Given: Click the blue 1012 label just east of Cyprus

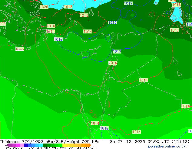Looking at the screenshot, I should click(117, 51).
